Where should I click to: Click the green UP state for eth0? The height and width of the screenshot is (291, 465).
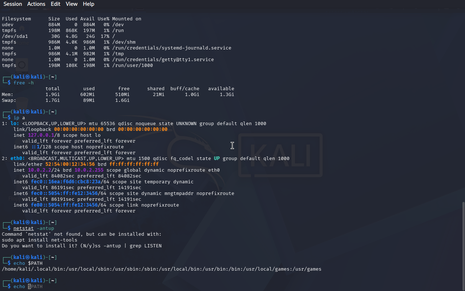(217, 159)
